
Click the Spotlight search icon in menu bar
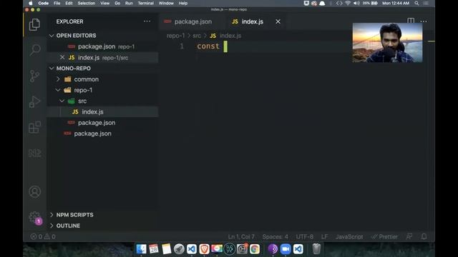point(416,3)
